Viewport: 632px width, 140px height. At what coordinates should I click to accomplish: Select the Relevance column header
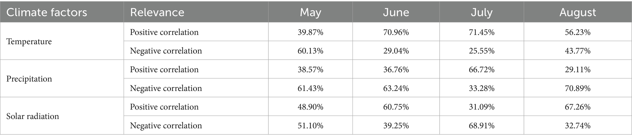[x=157, y=12]
